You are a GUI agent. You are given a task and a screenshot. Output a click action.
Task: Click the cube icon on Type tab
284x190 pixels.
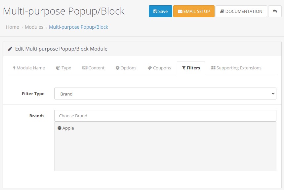(x=58, y=68)
